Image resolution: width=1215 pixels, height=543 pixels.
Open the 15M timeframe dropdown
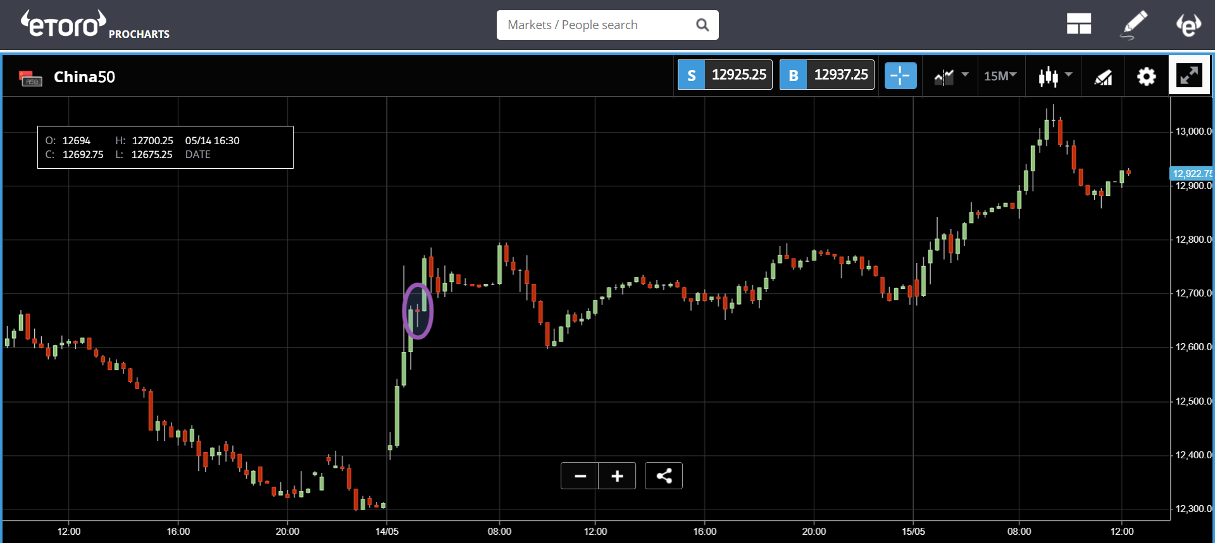[1000, 76]
